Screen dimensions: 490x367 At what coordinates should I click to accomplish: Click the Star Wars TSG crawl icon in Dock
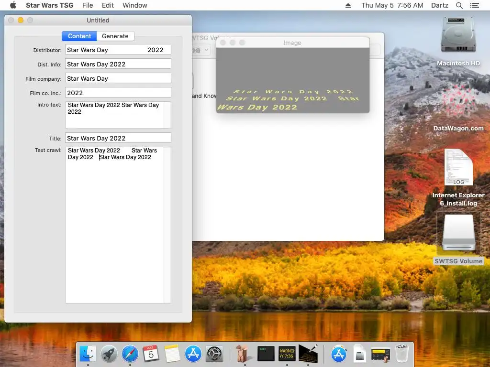coord(308,354)
